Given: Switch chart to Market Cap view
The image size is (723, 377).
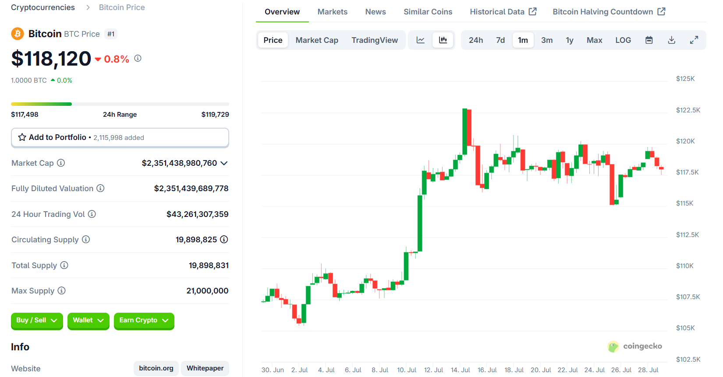Looking at the screenshot, I should point(317,40).
